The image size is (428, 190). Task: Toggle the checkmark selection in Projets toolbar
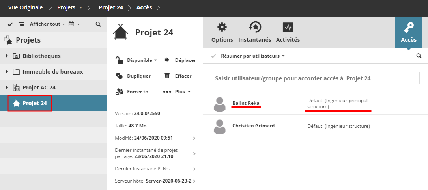click(10, 24)
